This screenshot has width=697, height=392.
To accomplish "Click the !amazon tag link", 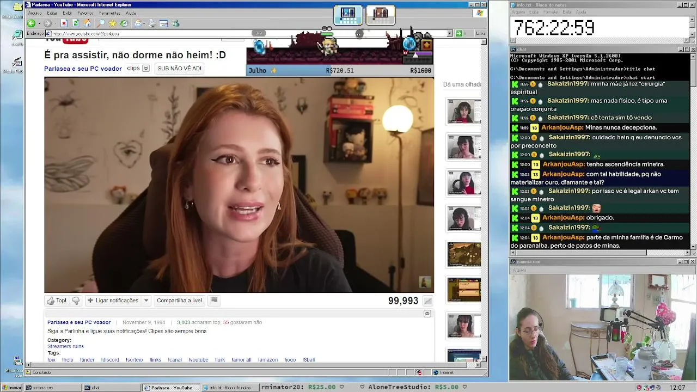I will click(268, 360).
